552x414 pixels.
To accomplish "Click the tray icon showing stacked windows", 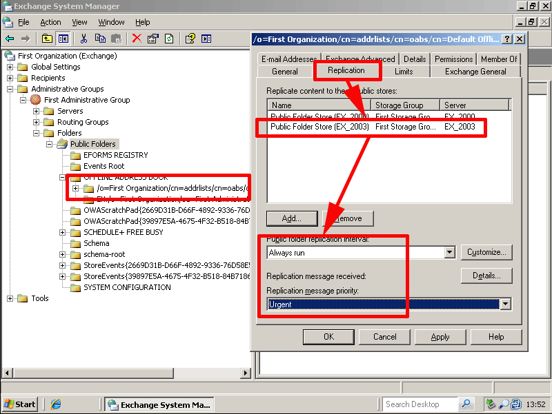I will coord(516,404).
